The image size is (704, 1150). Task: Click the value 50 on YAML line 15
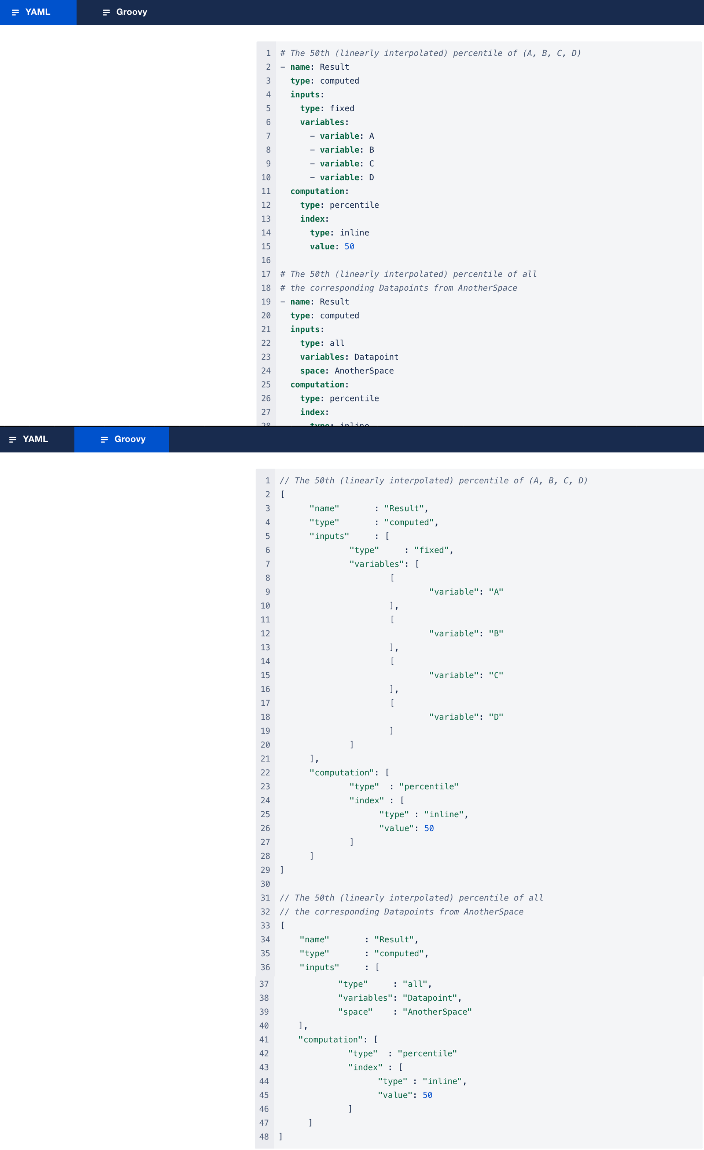[349, 247]
